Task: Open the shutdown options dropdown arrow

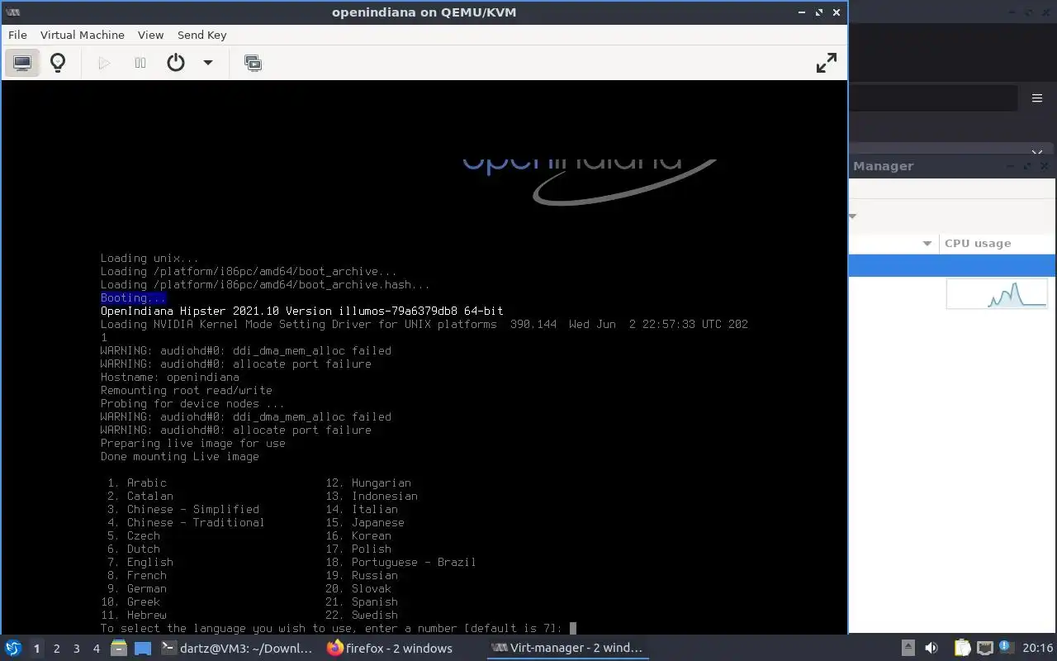Action: [208, 63]
